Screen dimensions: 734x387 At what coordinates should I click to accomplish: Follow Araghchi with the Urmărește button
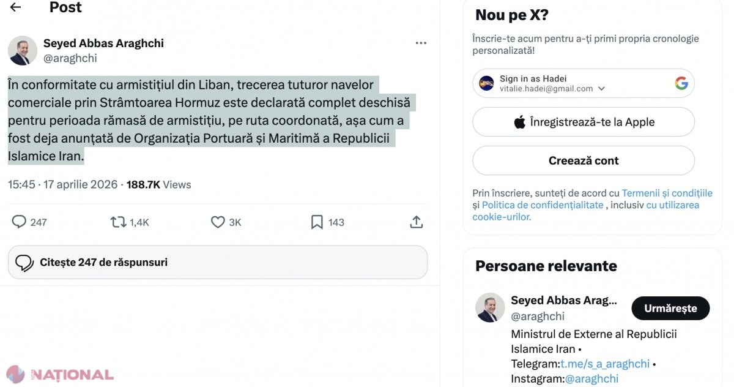pos(670,308)
